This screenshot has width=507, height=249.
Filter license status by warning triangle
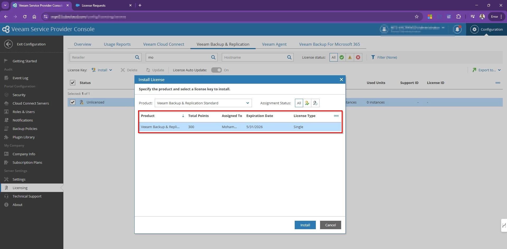350,57
